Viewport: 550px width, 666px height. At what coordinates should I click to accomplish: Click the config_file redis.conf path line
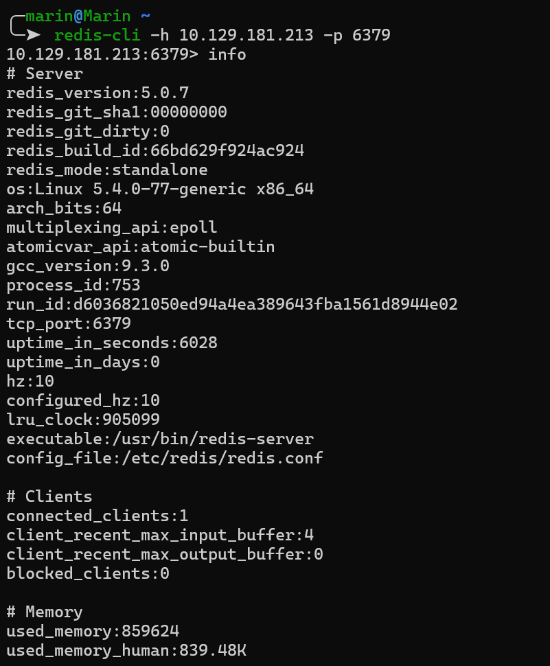click(165, 457)
